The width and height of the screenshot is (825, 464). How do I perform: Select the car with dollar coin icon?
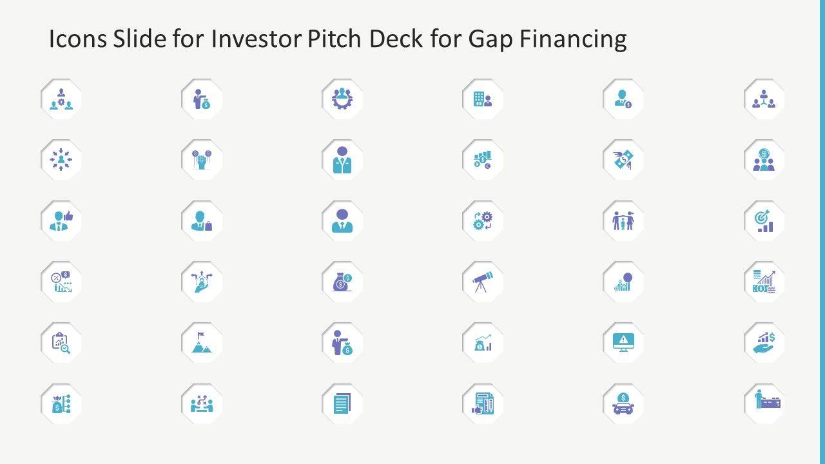[623, 404]
